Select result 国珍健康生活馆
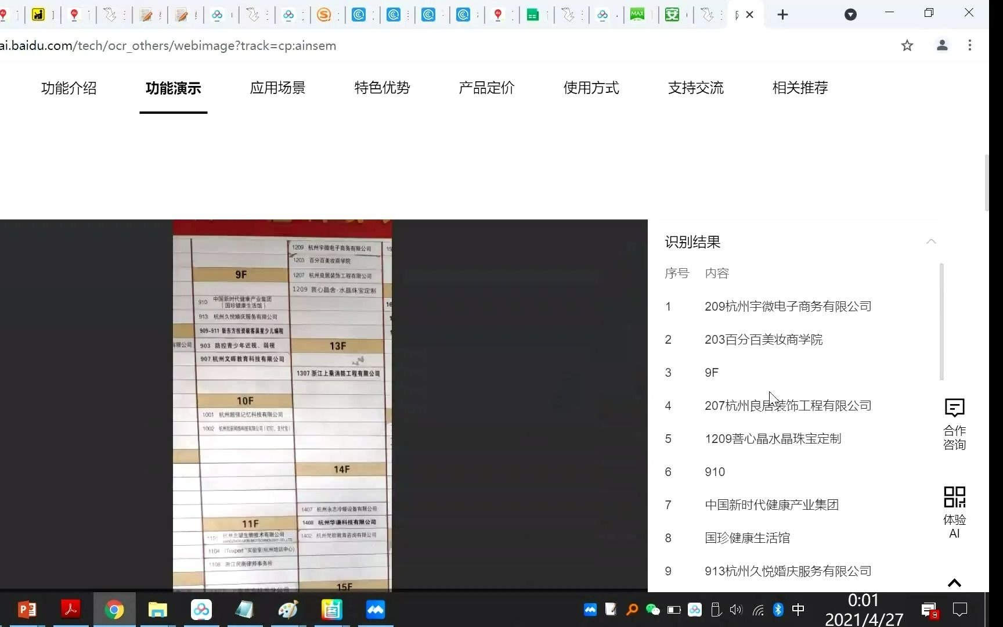The width and height of the screenshot is (1003, 627). pyautogui.click(x=747, y=538)
